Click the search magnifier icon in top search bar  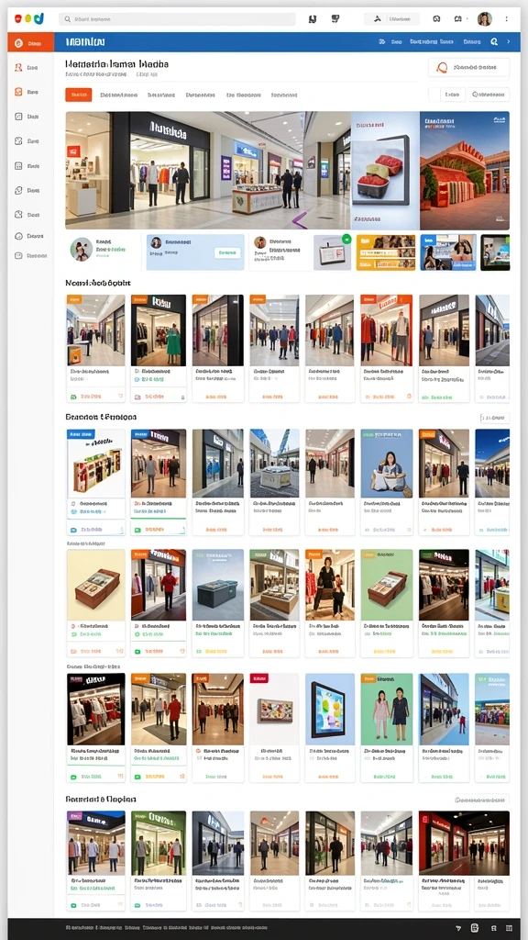pyautogui.click(x=67, y=19)
